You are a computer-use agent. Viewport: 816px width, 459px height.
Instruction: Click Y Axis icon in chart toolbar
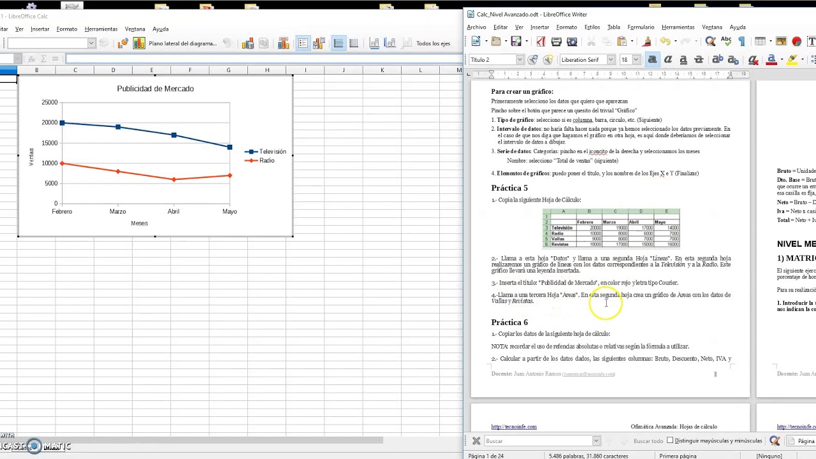point(390,43)
